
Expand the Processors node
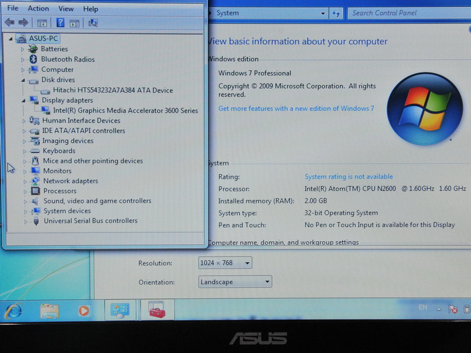[24, 191]
